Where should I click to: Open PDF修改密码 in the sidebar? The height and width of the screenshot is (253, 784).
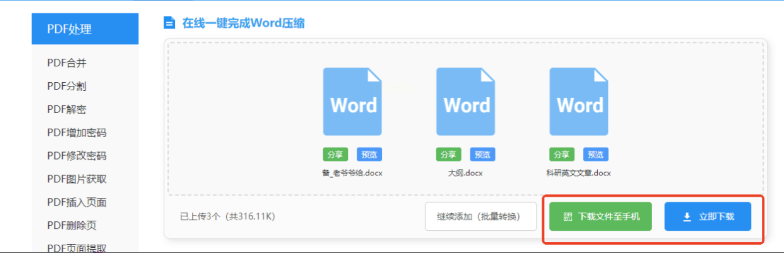(x=77, y=156)
